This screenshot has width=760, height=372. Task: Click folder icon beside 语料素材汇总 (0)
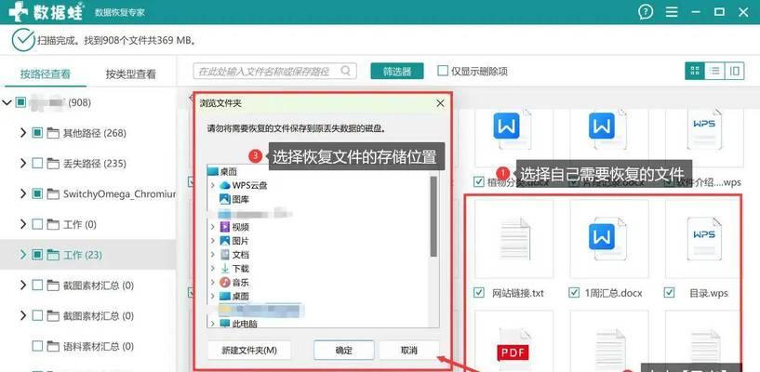pos(53,346)
